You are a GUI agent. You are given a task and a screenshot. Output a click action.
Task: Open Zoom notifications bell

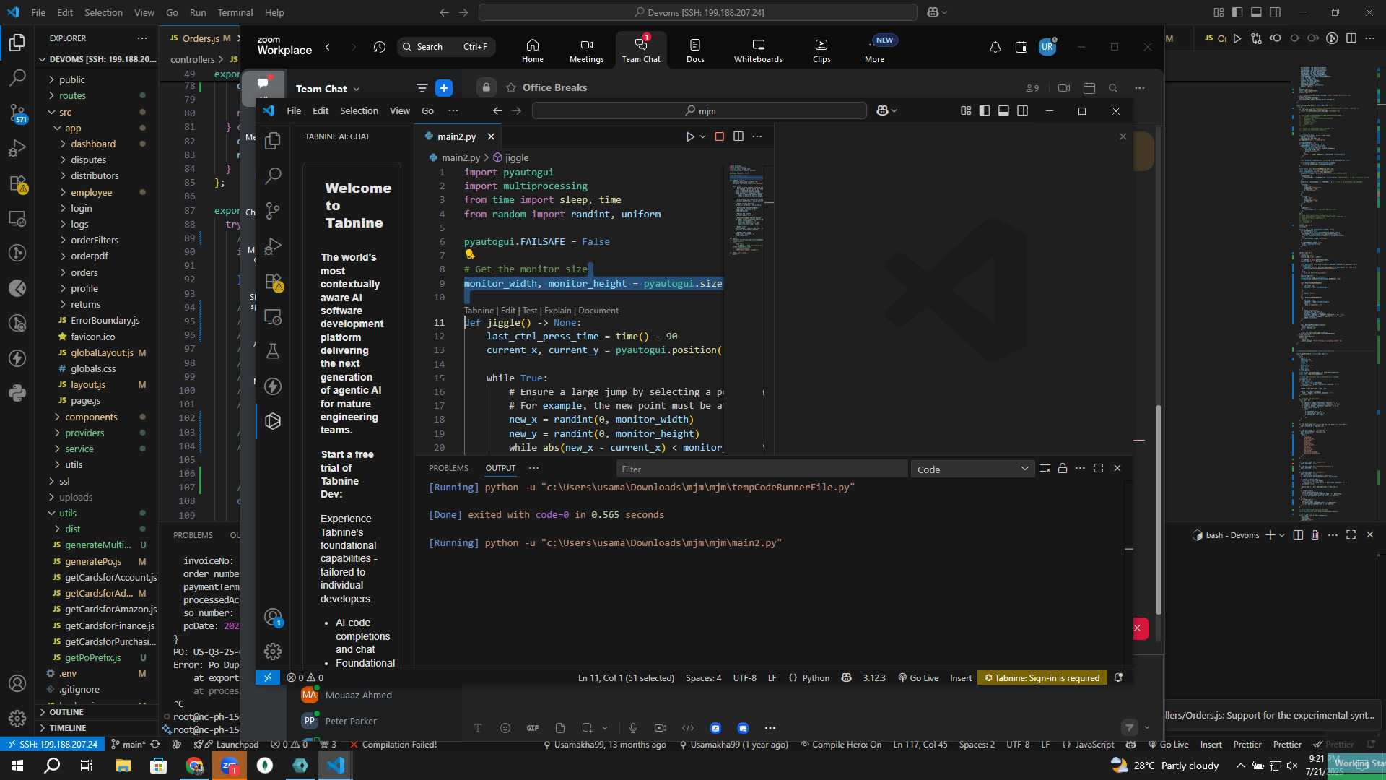995,48
